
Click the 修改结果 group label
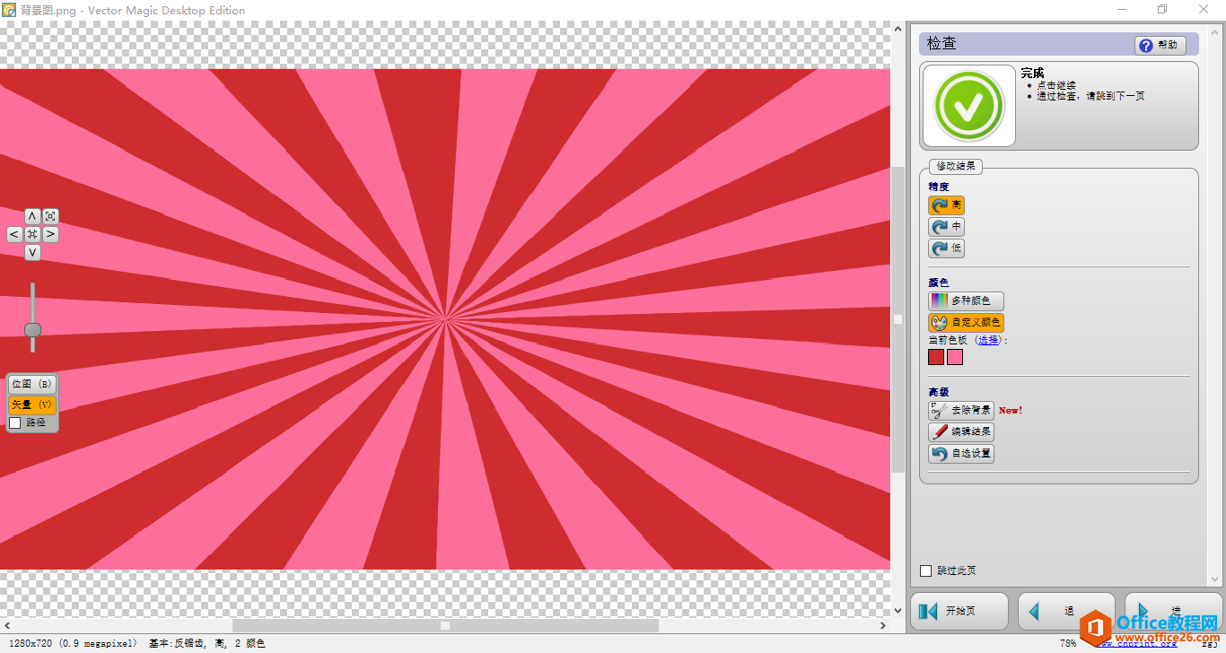[x=956, y=167]
